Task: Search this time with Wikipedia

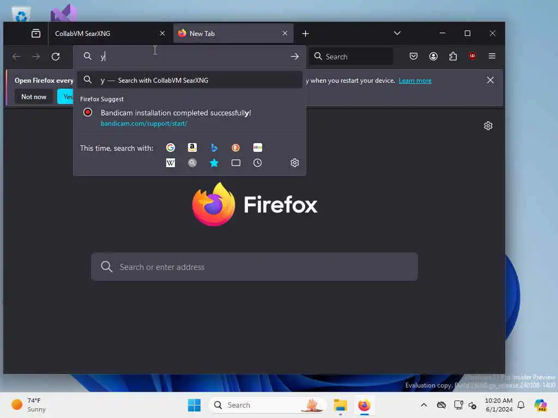Action: 171,163
